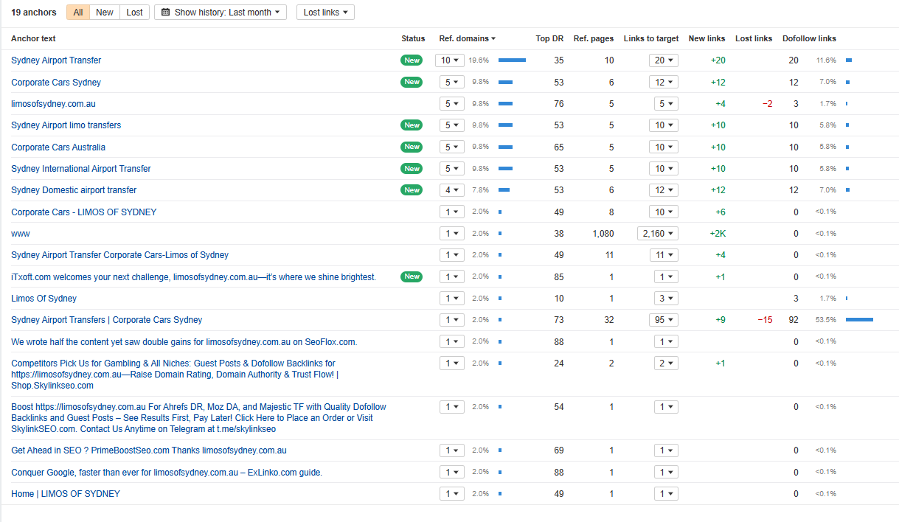
Task: Switch to the New anchors filter
Action: (105, 13)
